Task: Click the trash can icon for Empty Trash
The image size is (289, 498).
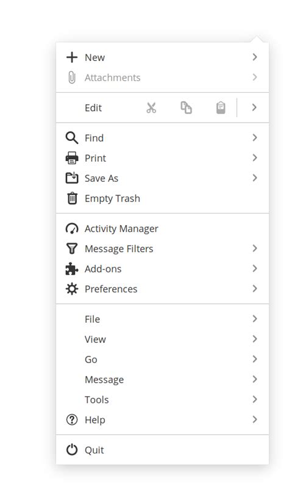Action: tap(72, 198)
